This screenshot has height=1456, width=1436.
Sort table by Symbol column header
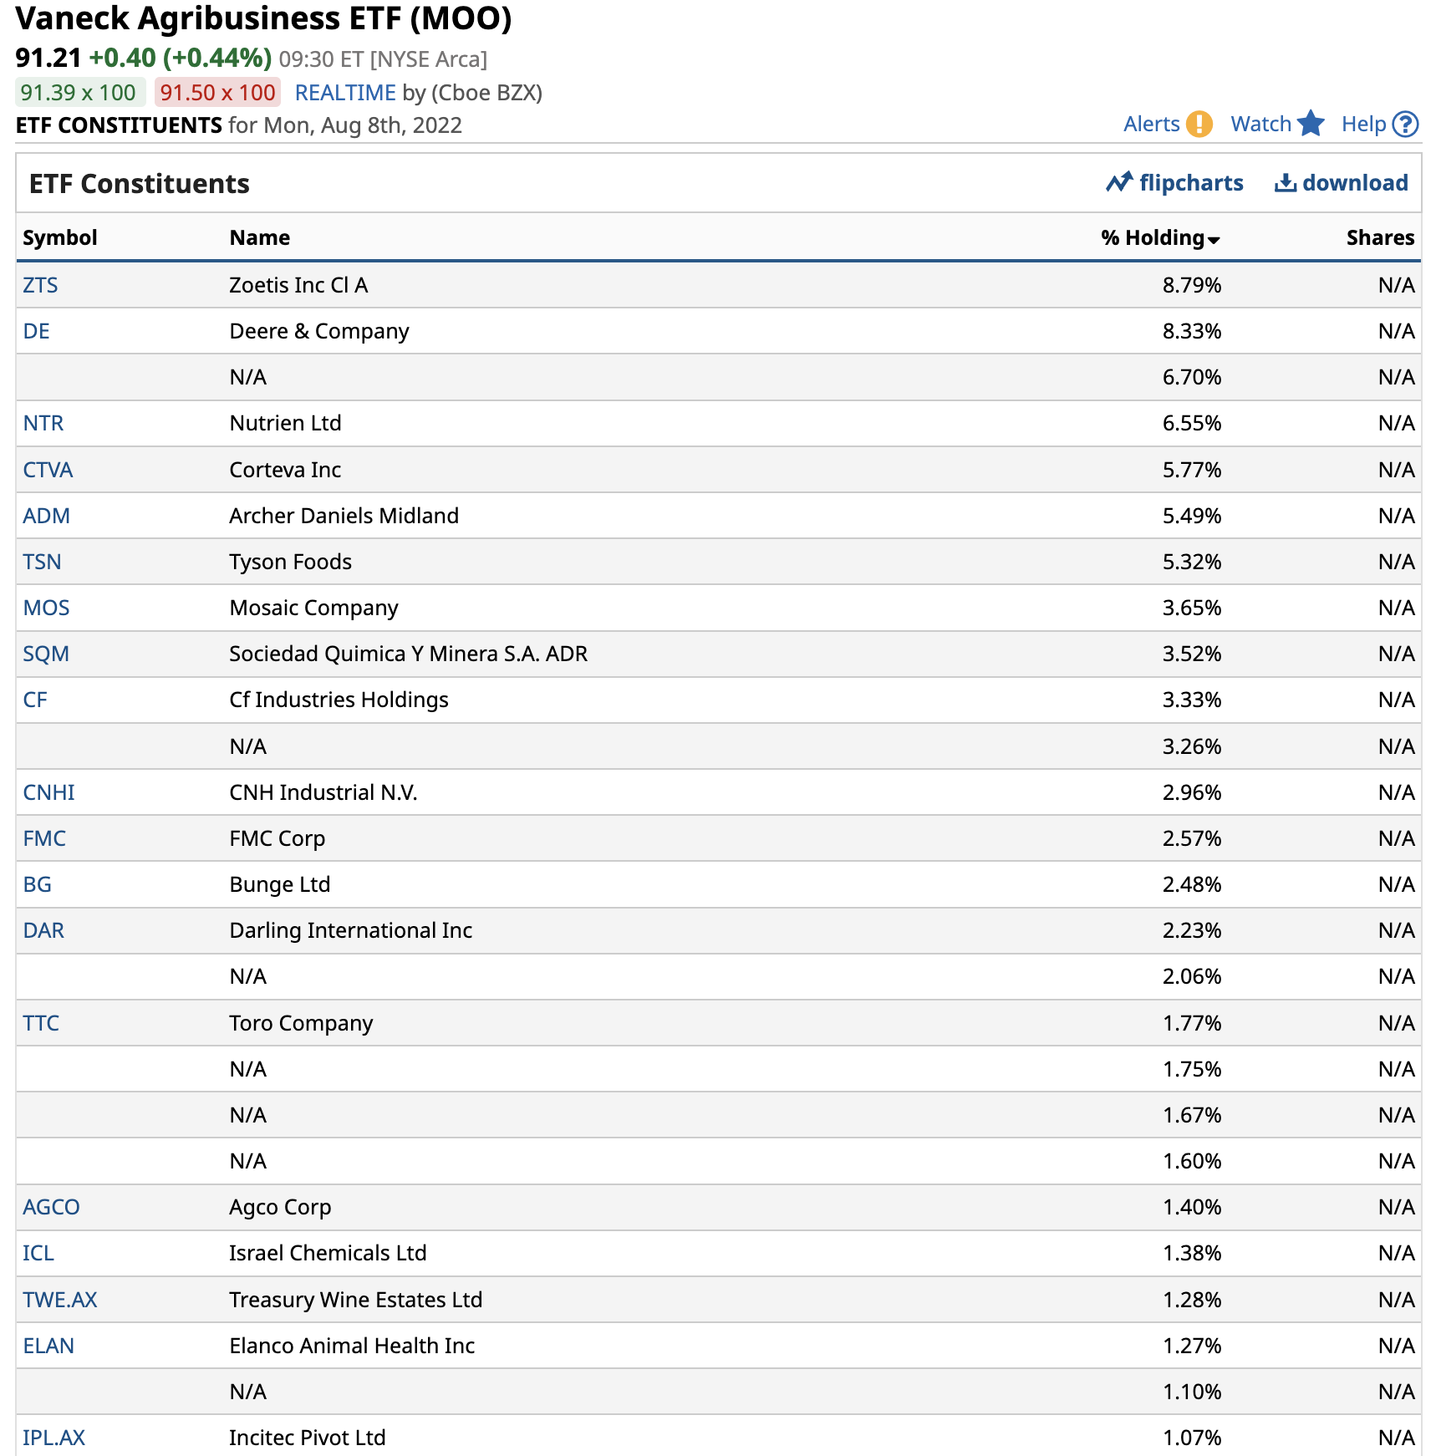pos(60,237)
